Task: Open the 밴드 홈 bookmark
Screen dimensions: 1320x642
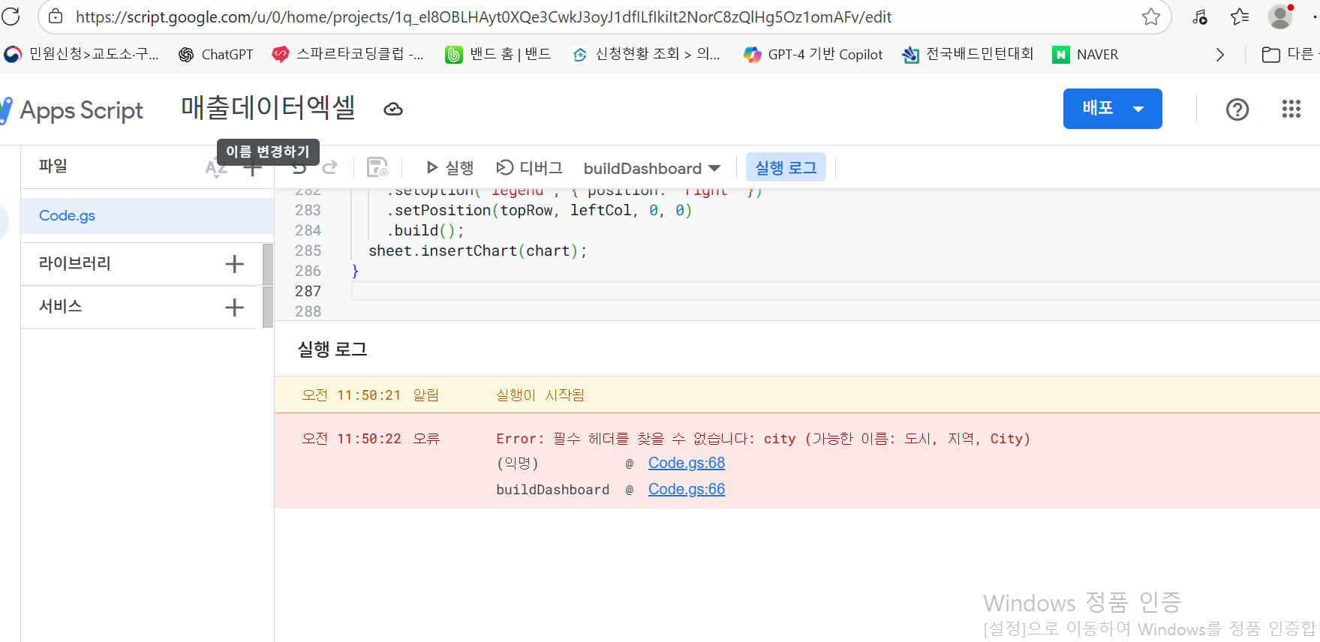Action: tap(498, 54)
